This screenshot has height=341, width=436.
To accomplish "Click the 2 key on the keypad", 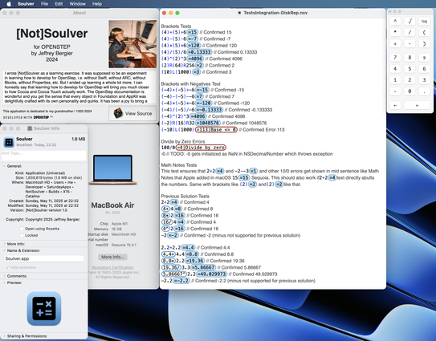I will pos(410,80).
